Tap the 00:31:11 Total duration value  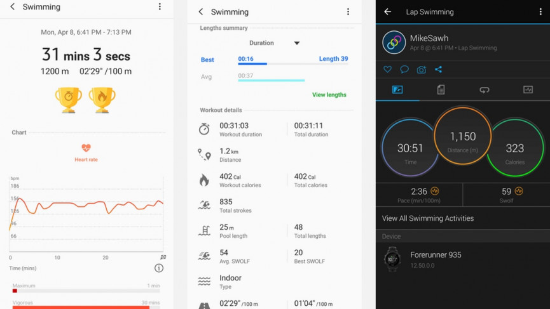(x=308, y=126)
